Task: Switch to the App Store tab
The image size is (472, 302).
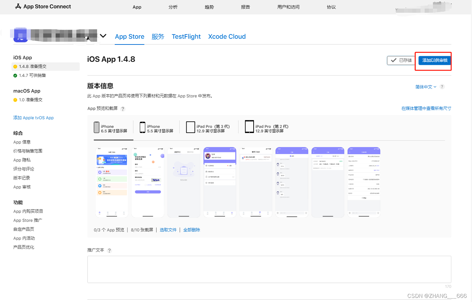Action: coord(130,37)
